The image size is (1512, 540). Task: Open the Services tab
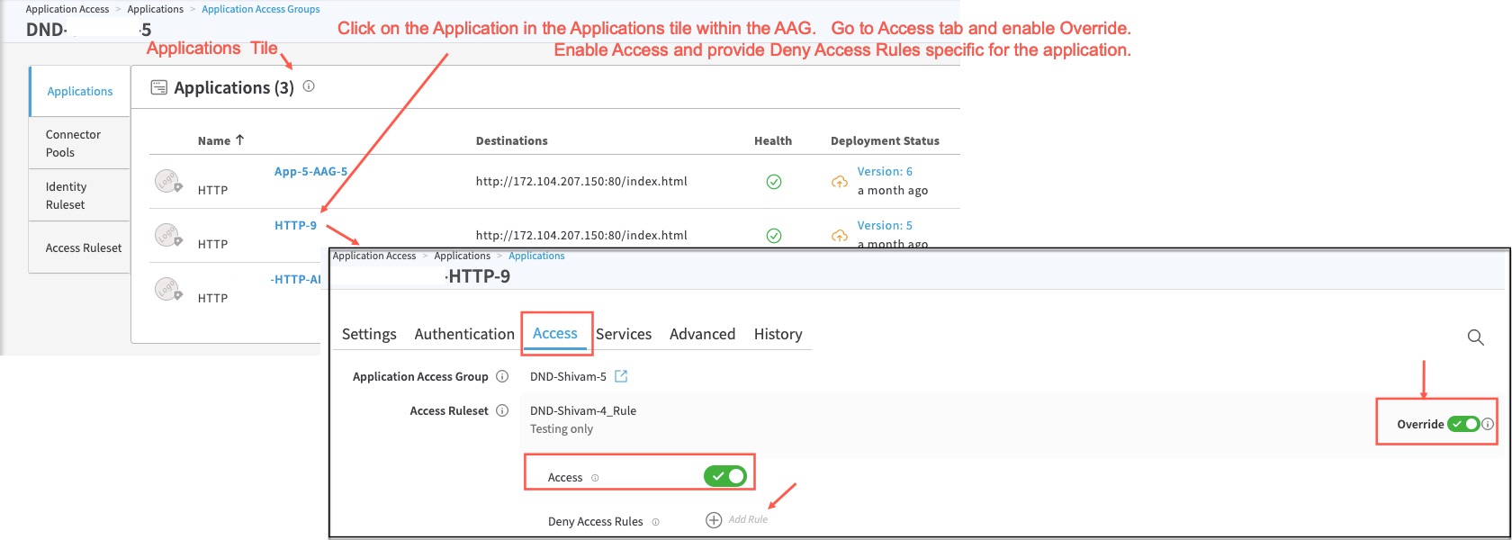pyautogui.click(x=623, y=334)
